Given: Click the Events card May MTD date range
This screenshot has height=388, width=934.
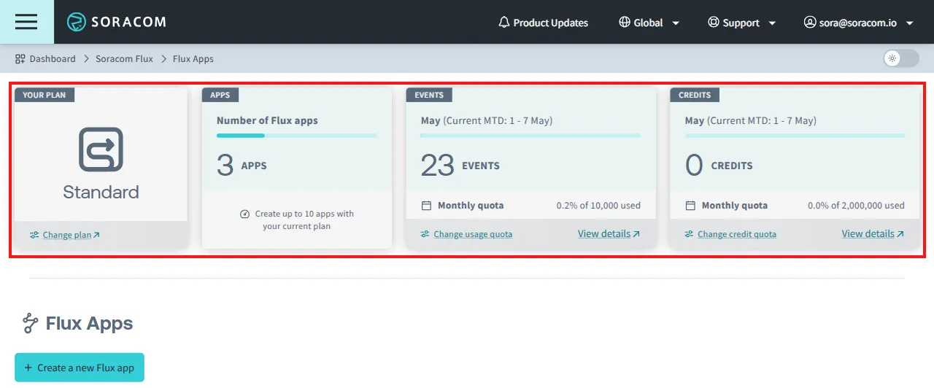Looking at the screenshot, I should [487, 120].
